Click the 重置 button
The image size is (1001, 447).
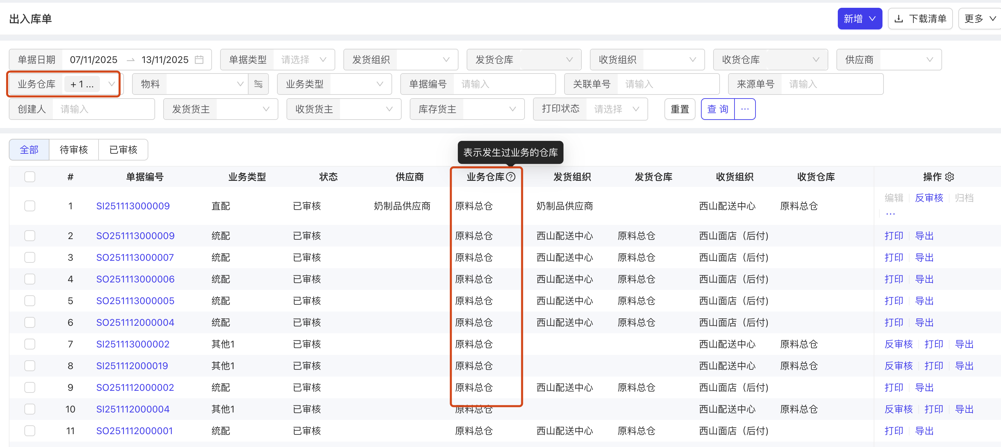point(680,109)
